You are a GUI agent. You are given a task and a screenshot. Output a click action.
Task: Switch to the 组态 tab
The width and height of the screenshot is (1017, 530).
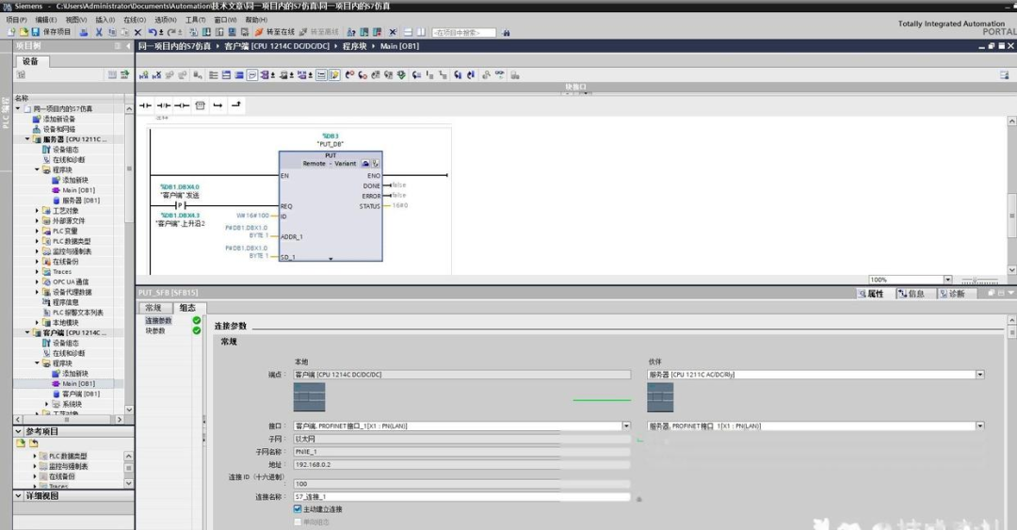(x=188, y=308)
